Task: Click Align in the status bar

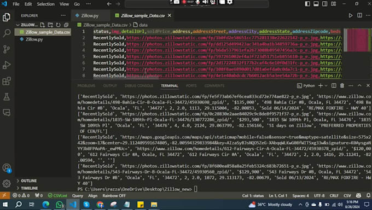Action: point(93,196)
